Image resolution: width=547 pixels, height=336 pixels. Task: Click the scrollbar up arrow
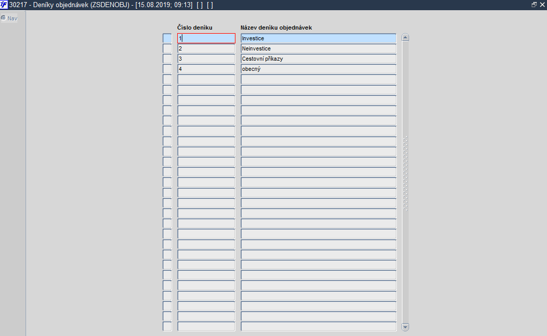coord(405,38)
